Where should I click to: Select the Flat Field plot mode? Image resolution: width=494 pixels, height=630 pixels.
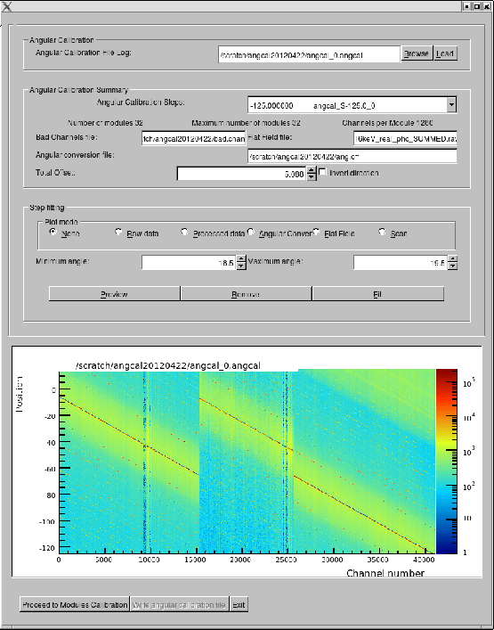click(316, 232)
